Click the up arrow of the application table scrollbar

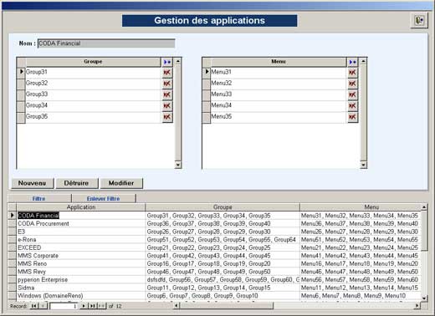(x=424, y=207)
